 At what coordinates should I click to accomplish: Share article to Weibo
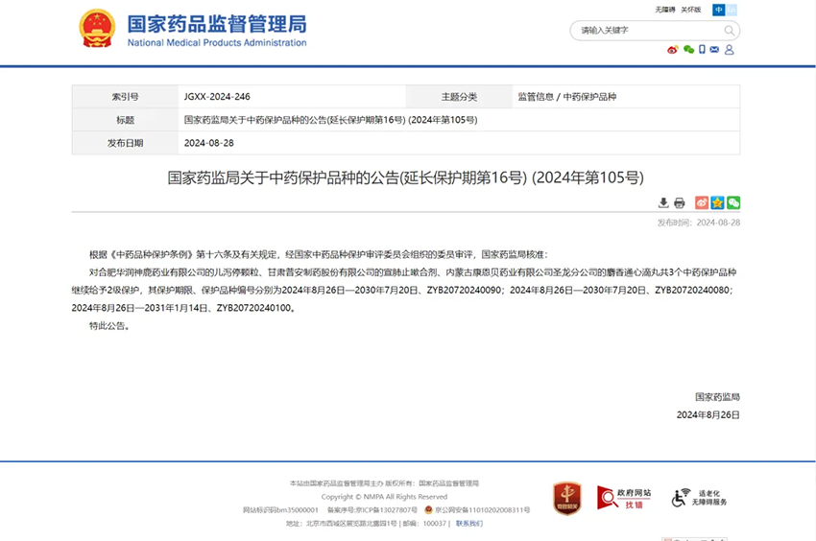click(702, 202)
